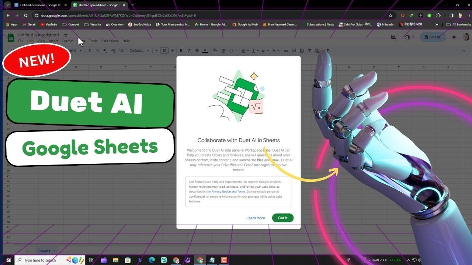Open File Explorer from taskbar
Screen dimensions: 472x265
[115, 260]
